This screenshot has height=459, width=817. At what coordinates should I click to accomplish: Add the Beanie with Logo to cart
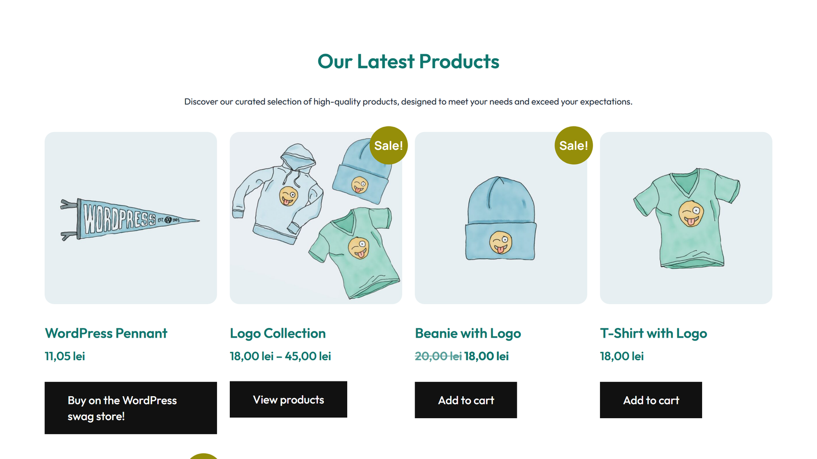(x=465, y=400)
